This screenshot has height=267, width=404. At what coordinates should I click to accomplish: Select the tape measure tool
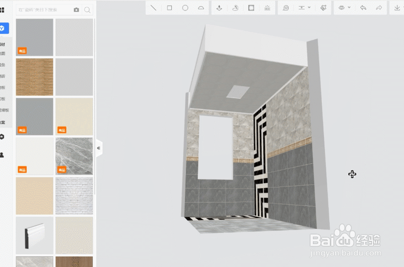[286, 8]
